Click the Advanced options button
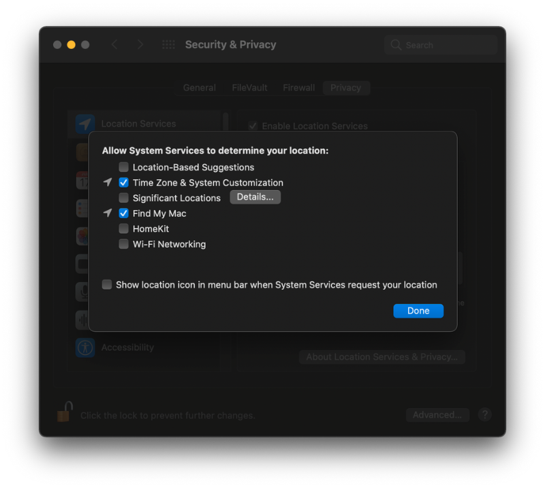 coord(437,414)
